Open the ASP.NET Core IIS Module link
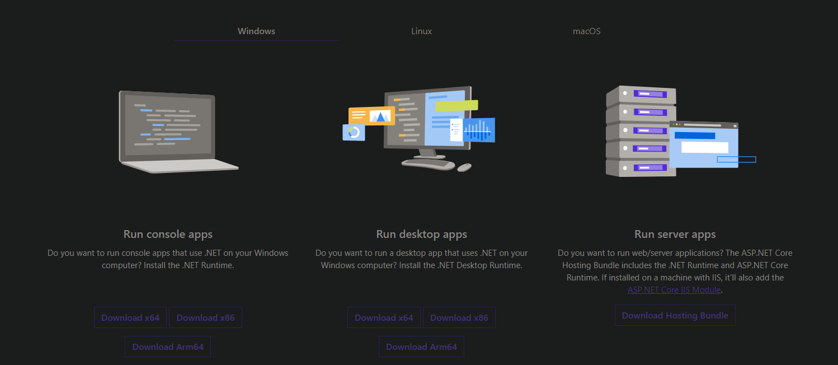This screenshot has width=838, height=365. [674, 289]
